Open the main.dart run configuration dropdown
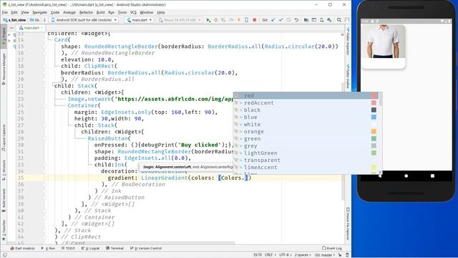This screenshot has width=458, height=258. pyautogui.click(x=140, y=20)
